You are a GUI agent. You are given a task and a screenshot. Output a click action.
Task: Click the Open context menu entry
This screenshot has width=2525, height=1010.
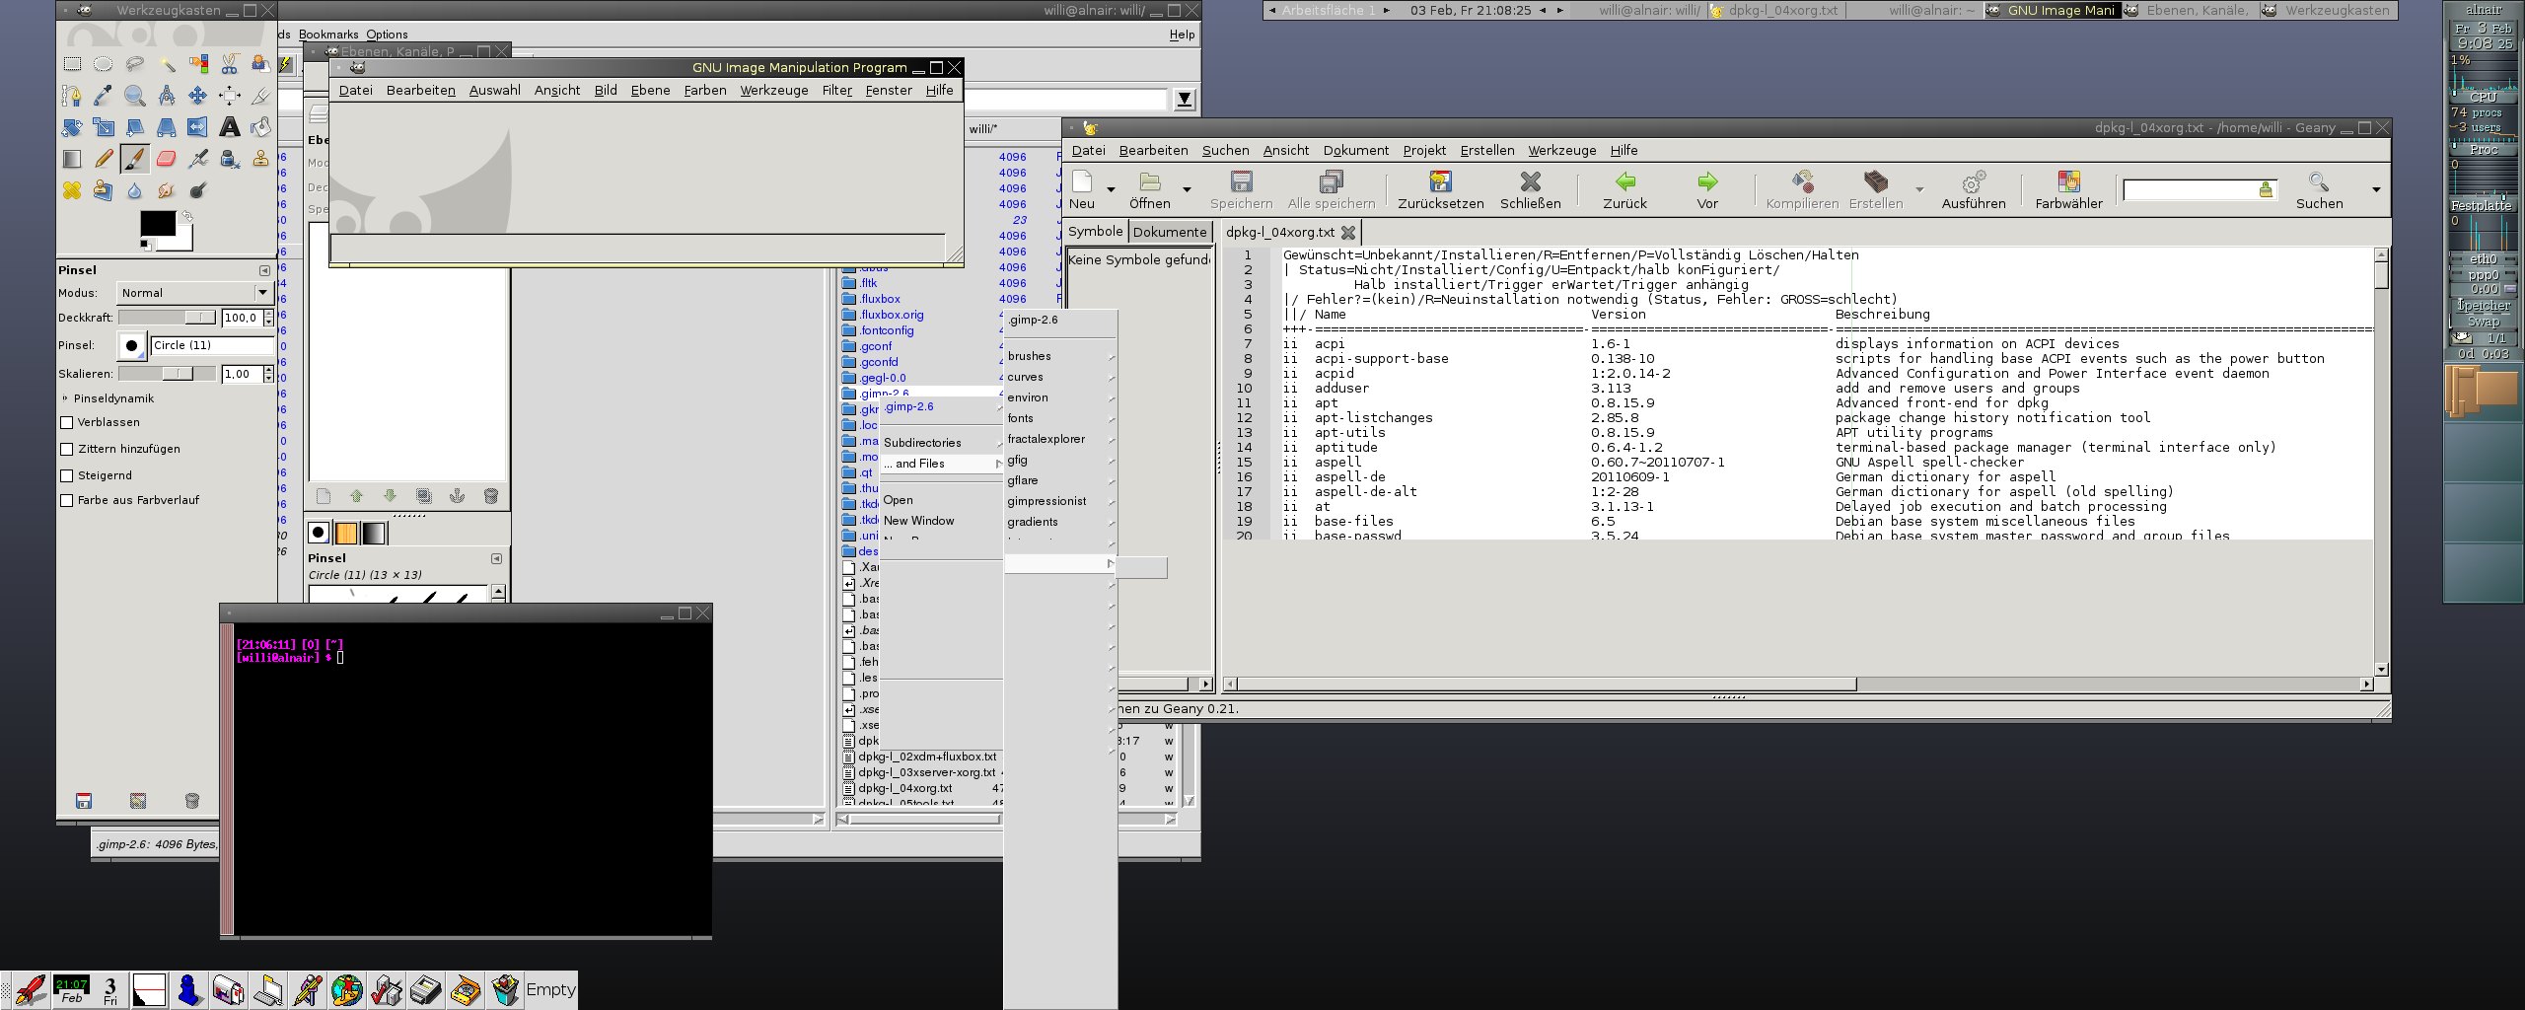(941, 500)
